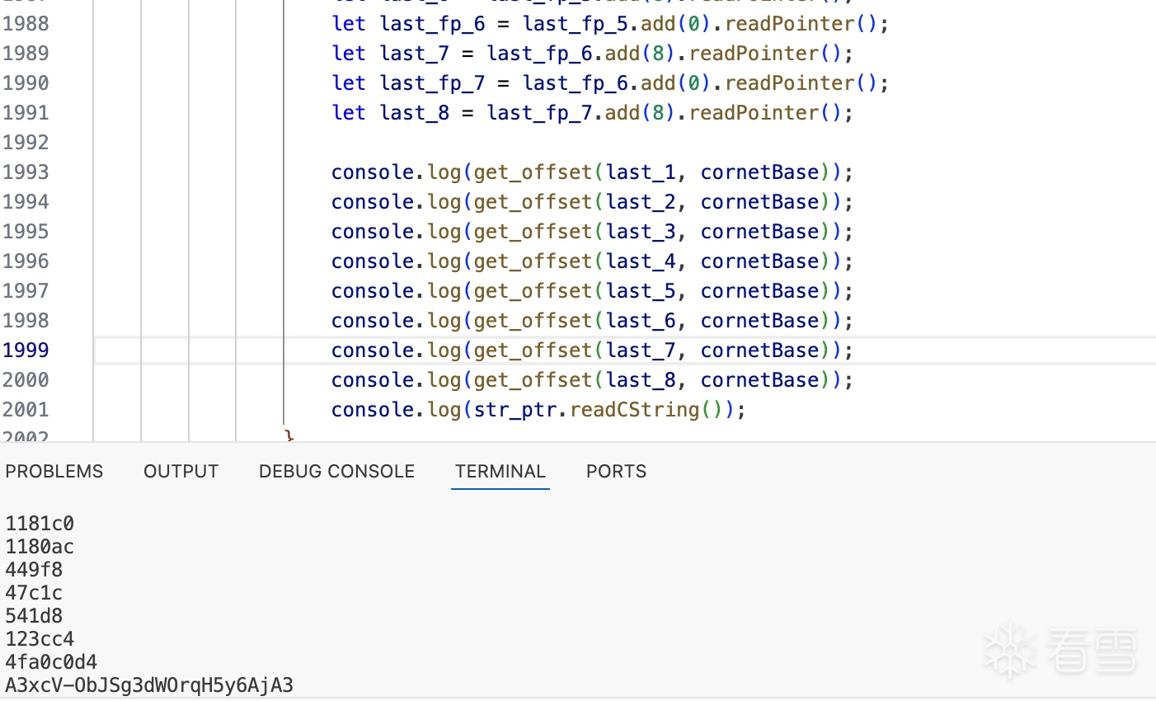Image resolution: width=1156 pixels, height=701 pixels.
Task: Place cursor on empty line 1992
Action: pos(495,143)
